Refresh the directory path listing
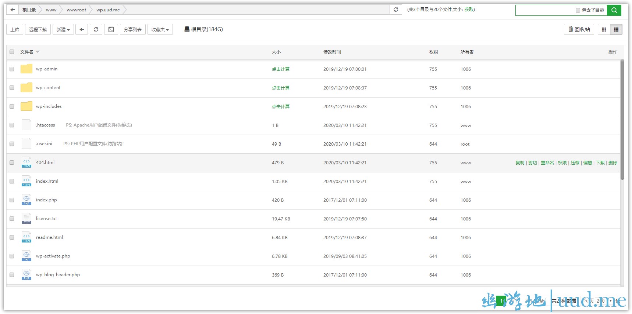The image size is (632, 314). coord(396,10)
